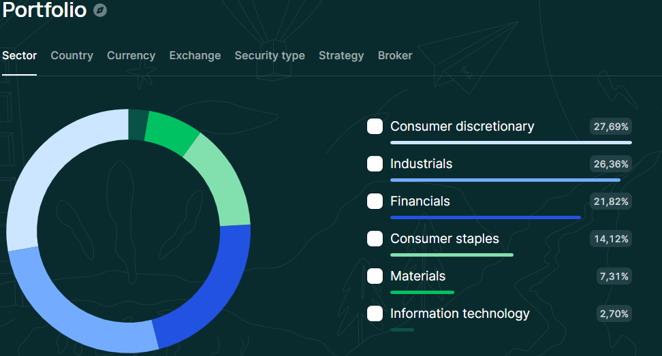Click the 26,36% percentage badge
Screen dimensions: 662x356
click(611, 164)
